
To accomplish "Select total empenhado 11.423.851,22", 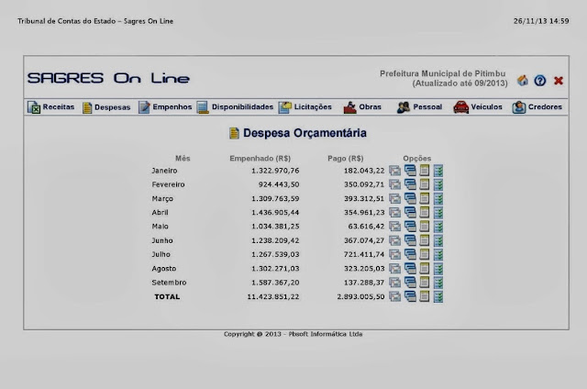I will (x=273, y=297).
